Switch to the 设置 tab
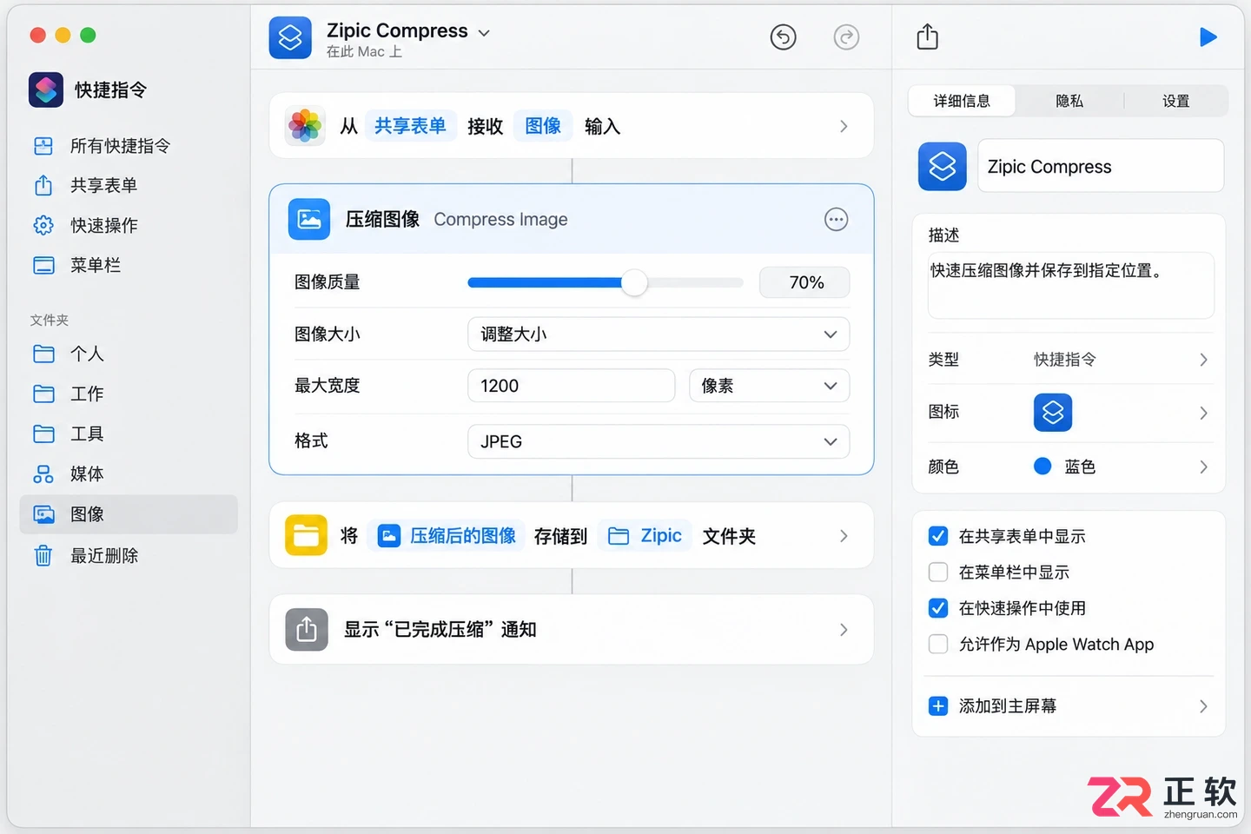Screen dimensions: 1251x834 (x=1175, y=101)
